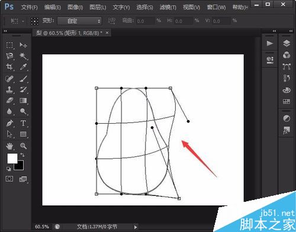The width and height of the screenshot is (296, 232).
Task: Select the Hand tool
Action: (x=9, y=146)
